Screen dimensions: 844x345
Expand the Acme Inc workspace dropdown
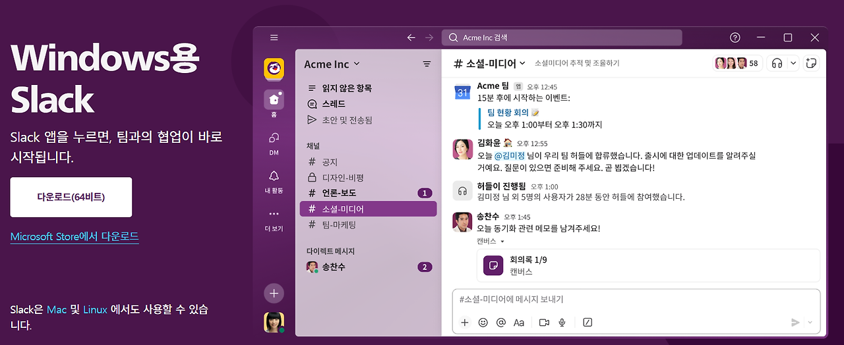coord(332,64)
